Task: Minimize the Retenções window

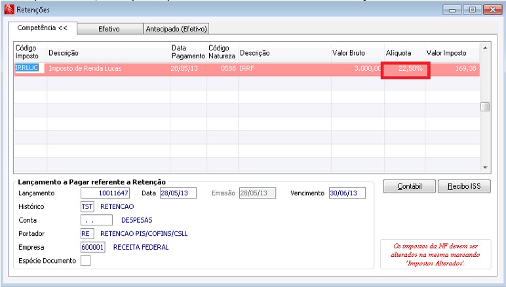Action: (452, 10)
